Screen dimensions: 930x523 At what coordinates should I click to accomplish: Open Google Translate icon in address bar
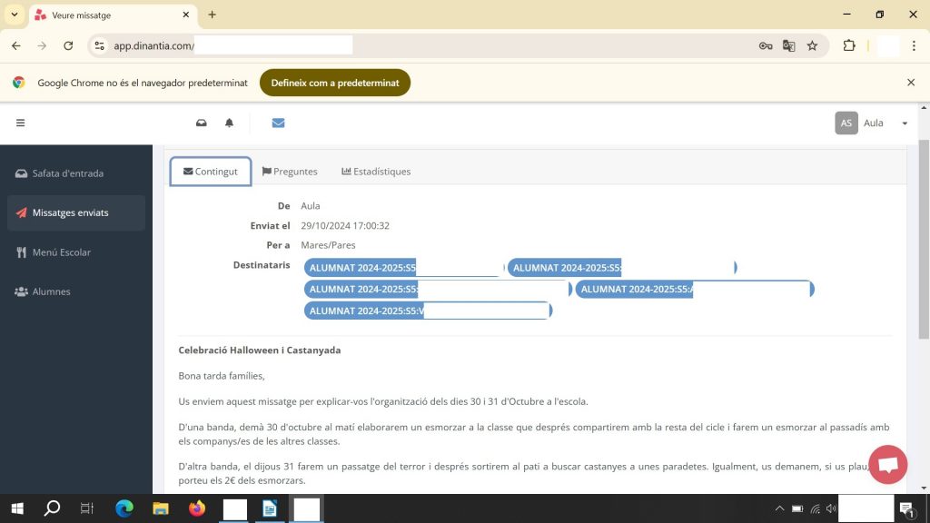(788, 45)
